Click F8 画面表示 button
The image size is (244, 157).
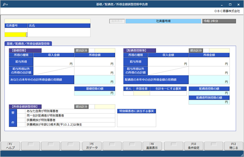pos(152,146)
